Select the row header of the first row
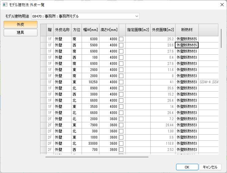 pos(43,39)
